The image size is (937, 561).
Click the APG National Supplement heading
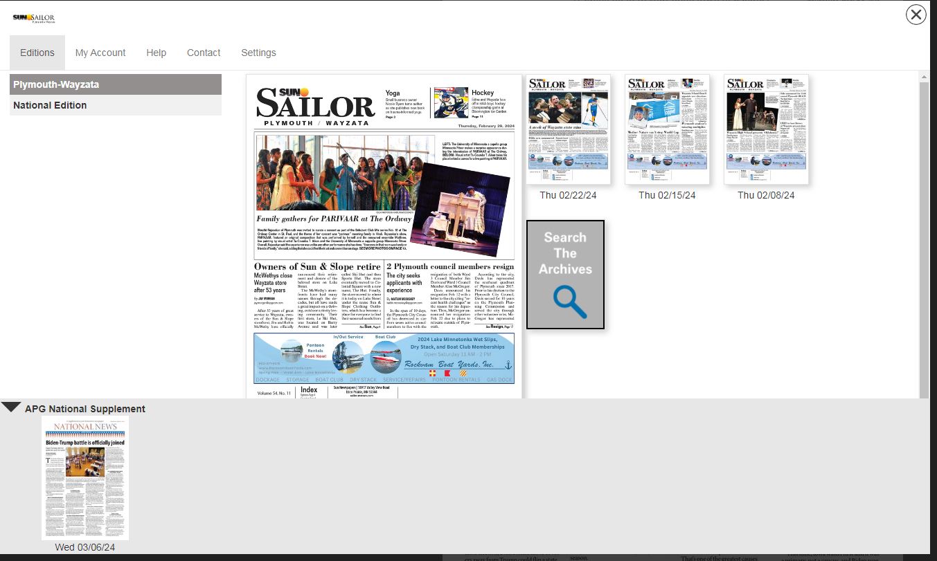click(85, 409)
